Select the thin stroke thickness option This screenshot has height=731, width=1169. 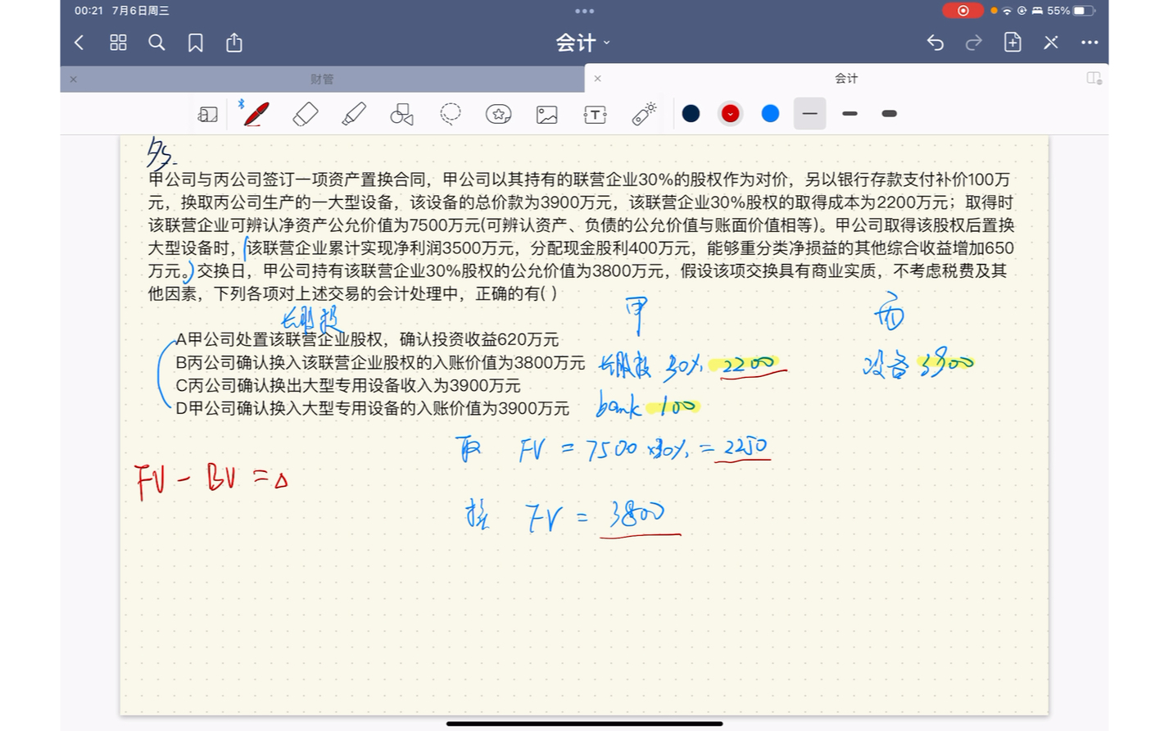click(x=809, y=114)
